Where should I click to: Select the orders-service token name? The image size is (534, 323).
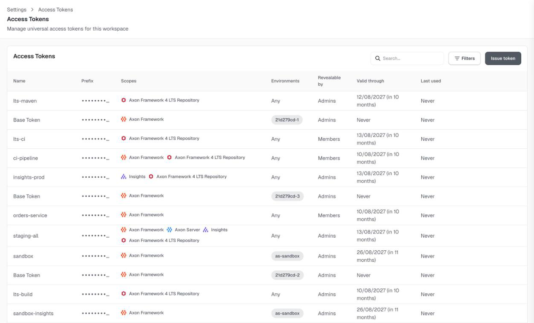(x=30, y=215)
